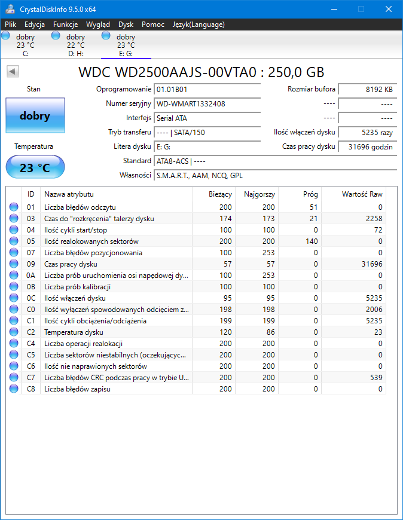Click the 'Najgorszy' column header

257,194
